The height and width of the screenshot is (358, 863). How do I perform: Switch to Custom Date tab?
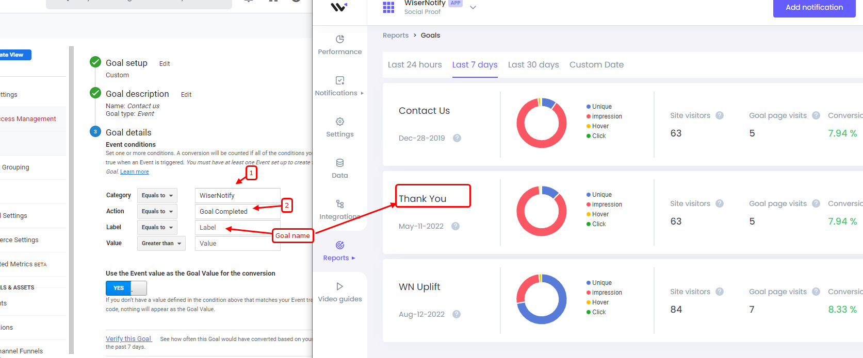[596, 65]
